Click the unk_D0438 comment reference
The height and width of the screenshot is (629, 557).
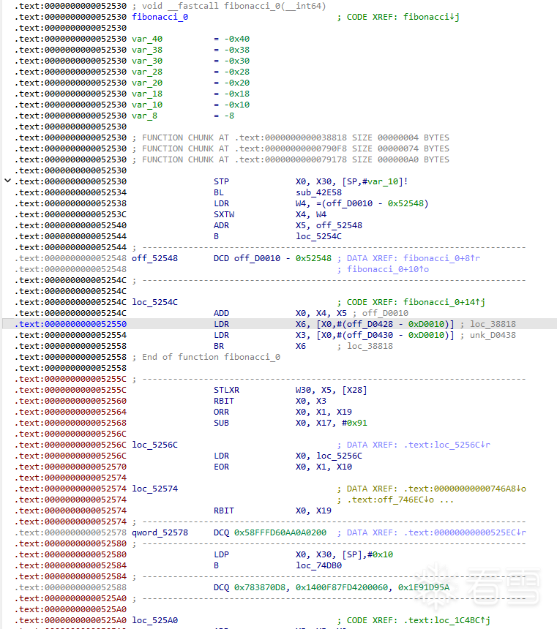pos(493,334)
